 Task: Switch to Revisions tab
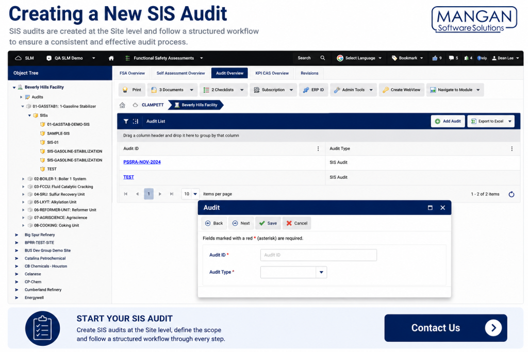[x=309, y=73]
